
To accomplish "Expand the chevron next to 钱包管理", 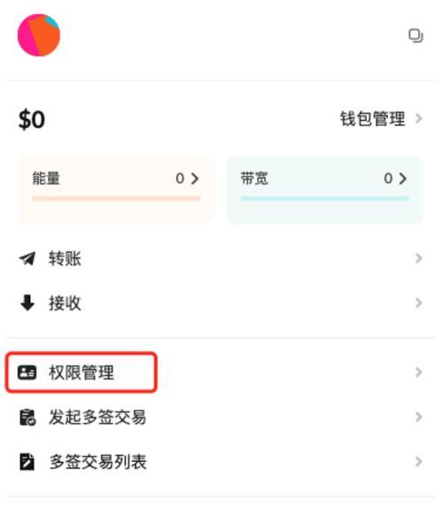I will [419, 119].
